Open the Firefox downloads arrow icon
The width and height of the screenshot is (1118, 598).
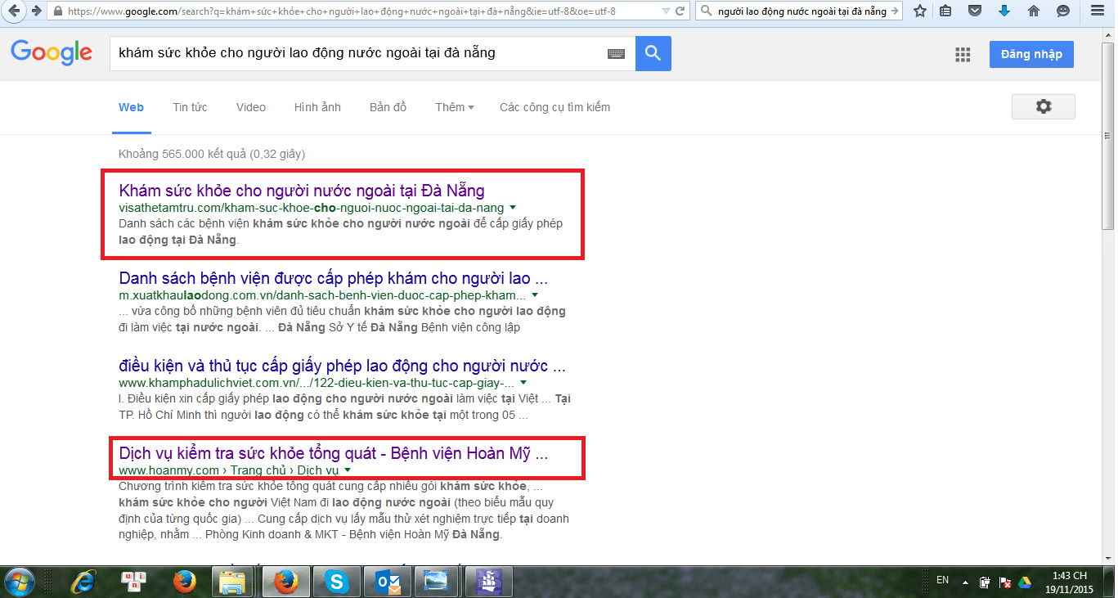[x=1004, y=11]
